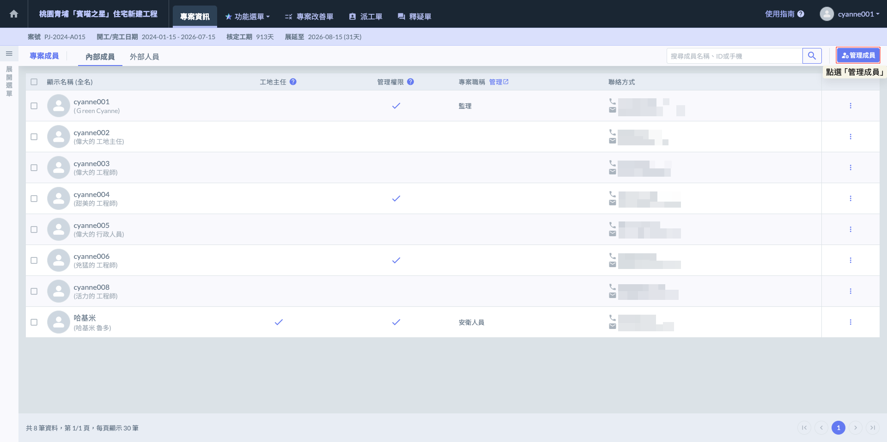Open the 派工單 menu item
This screenshot has width=887, height=442.
click(365, 17)
